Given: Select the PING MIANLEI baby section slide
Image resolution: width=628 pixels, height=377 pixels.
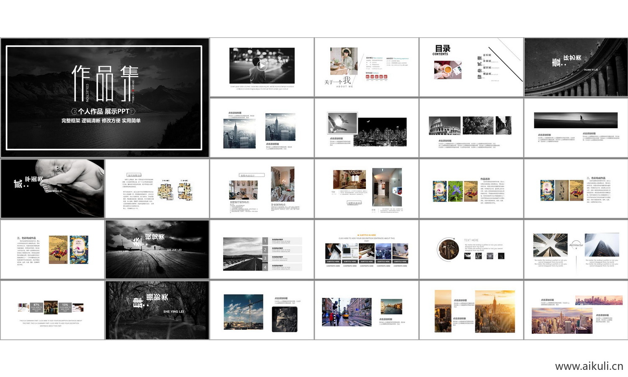Looking at the screenshot, I should 52,188.
